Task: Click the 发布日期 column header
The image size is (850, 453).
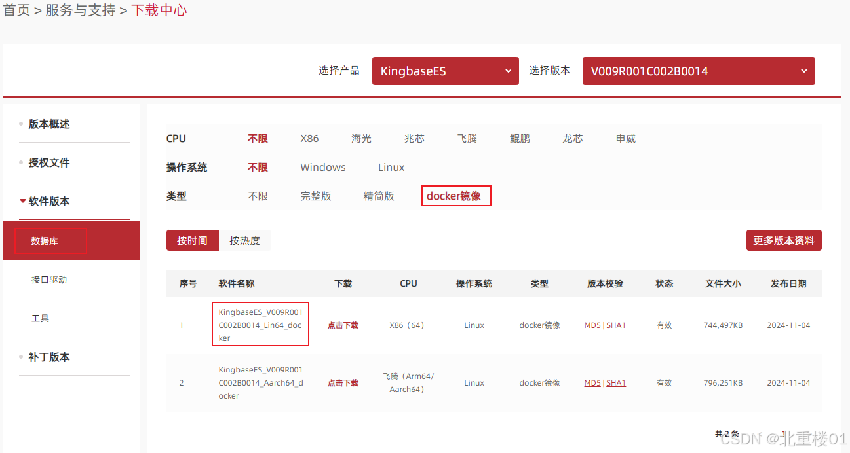Action: pos(788,283)
